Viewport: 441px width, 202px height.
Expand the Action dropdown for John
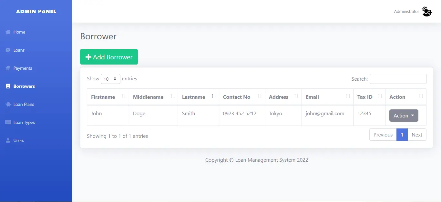(404, 116)
